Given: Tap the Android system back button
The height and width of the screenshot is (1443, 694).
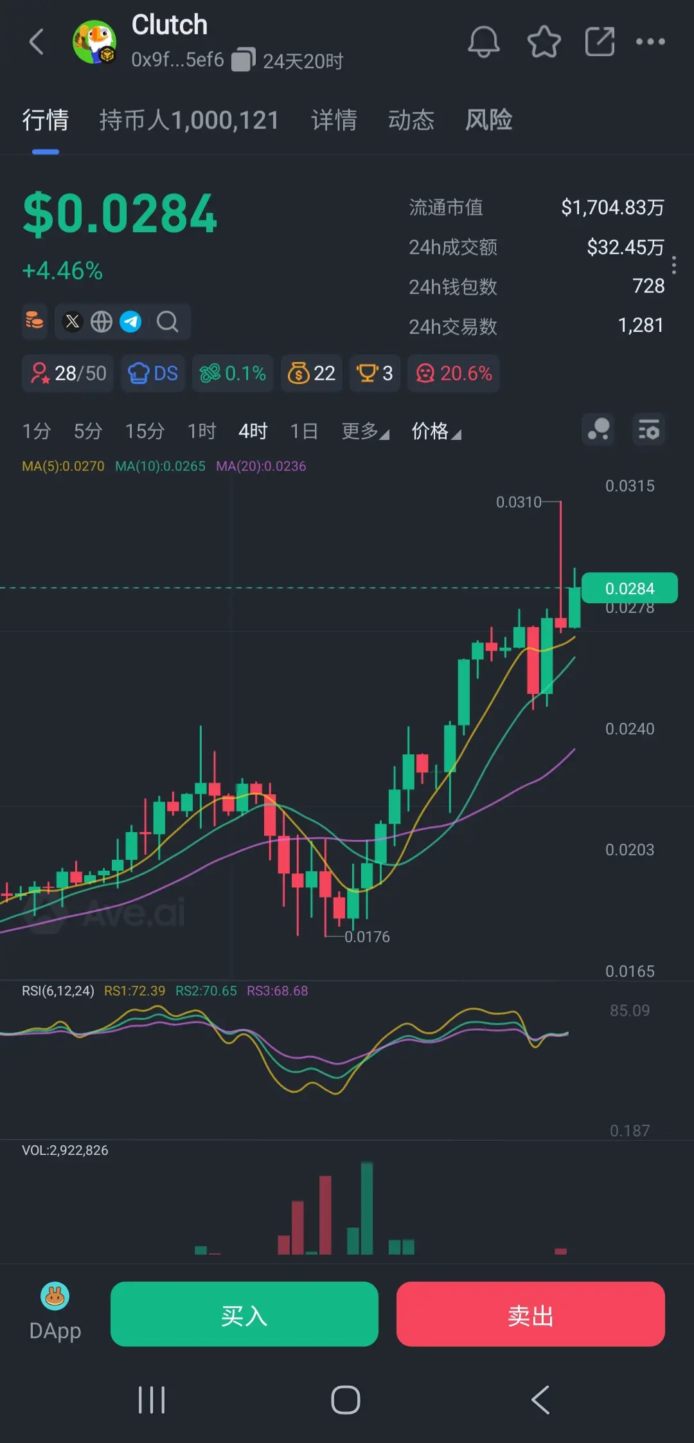Looking at the screenshot, I should pyautogui.click(x=540, y=1400).
